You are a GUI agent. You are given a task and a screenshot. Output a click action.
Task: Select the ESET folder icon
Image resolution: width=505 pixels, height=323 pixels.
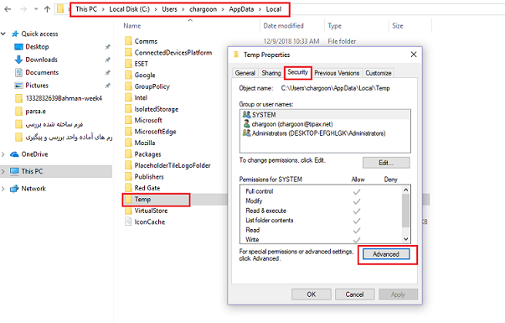coord(128,64)
